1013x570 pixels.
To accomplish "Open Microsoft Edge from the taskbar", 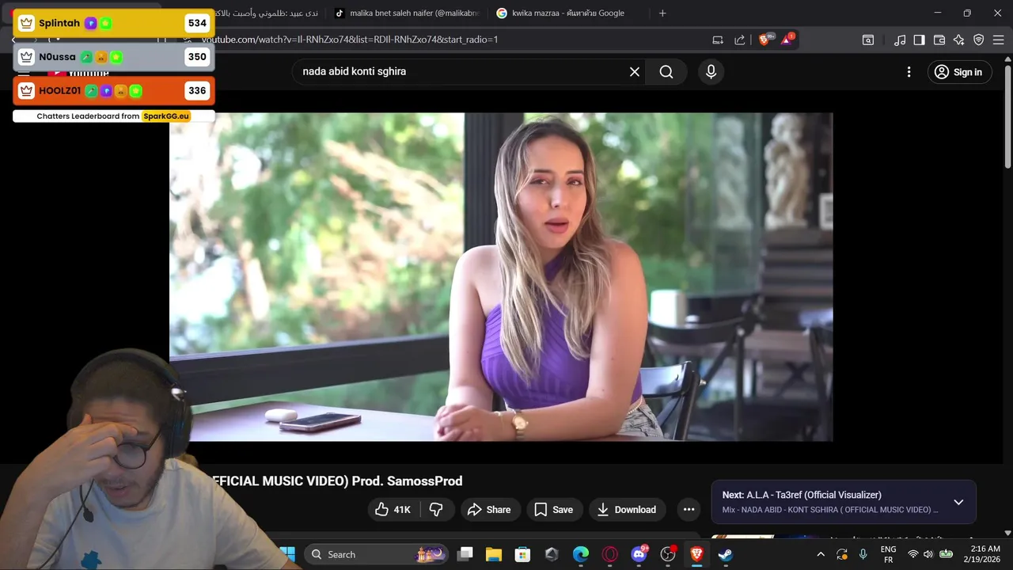I will tap(581, 554).
